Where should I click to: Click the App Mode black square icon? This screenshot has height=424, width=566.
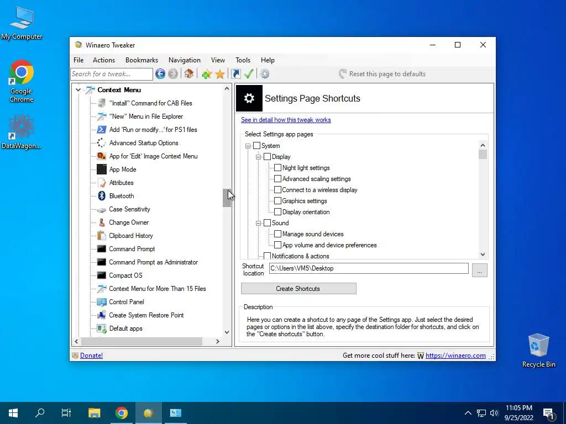102,169
